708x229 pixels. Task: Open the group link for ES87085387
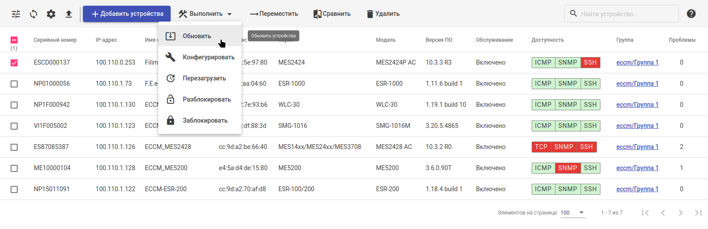637,147
